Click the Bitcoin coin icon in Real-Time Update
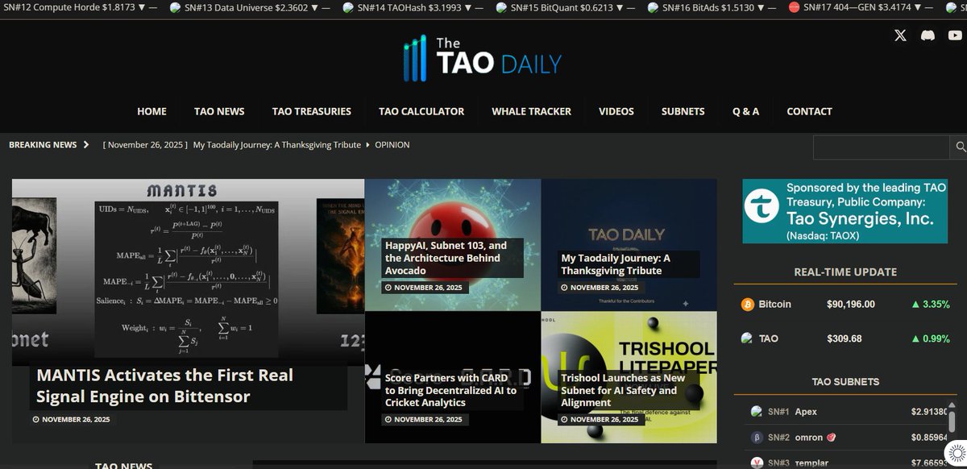This screenshot has height=469, width=967. (748, 304)
